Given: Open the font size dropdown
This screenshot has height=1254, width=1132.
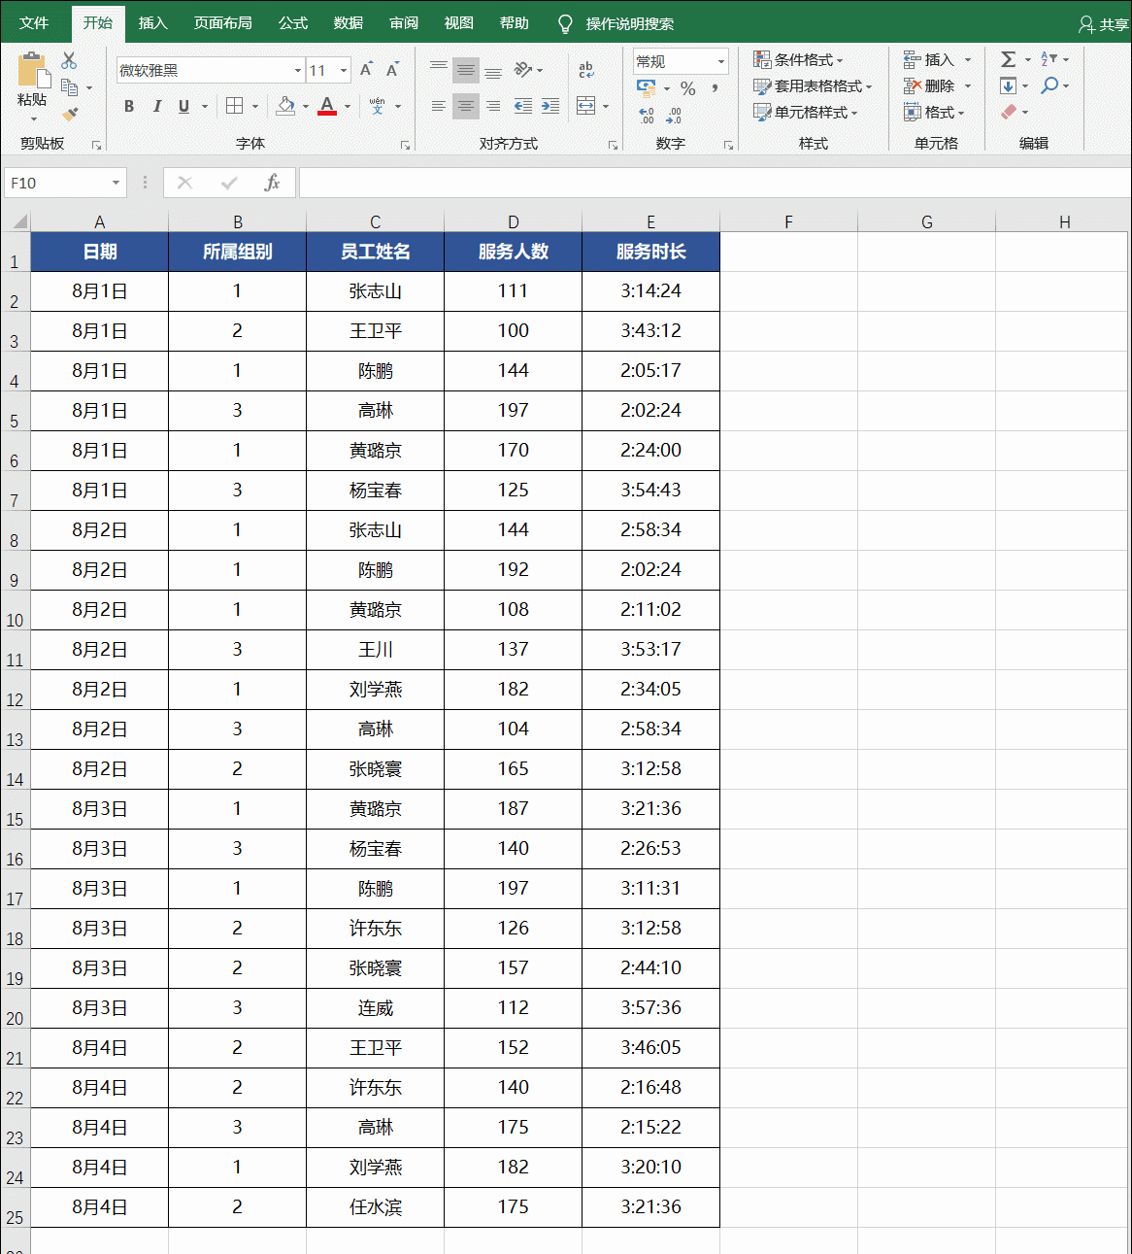Looking at the screenshot, I should point(344,70).
